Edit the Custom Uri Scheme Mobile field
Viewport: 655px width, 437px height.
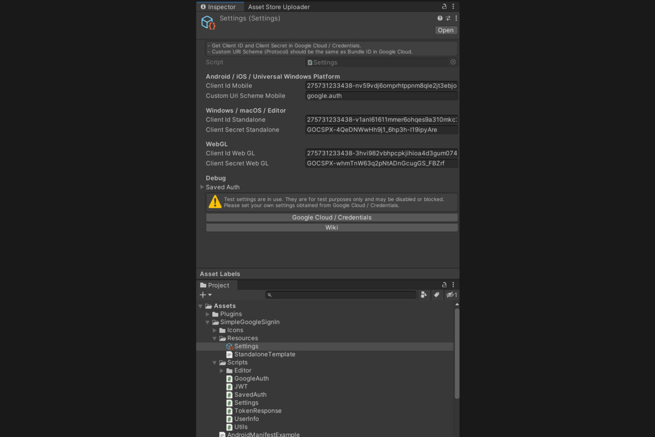point(382,96)
